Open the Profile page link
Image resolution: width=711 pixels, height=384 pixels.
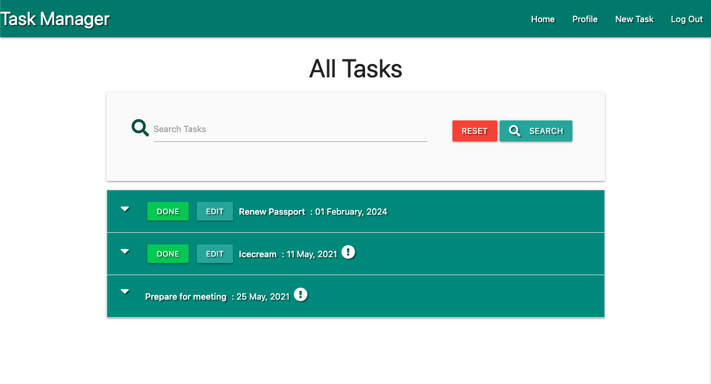coord(585,19)
